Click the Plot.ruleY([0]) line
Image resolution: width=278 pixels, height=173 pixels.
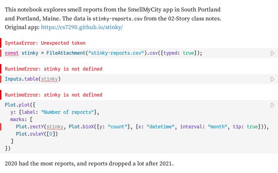[36, 134]
